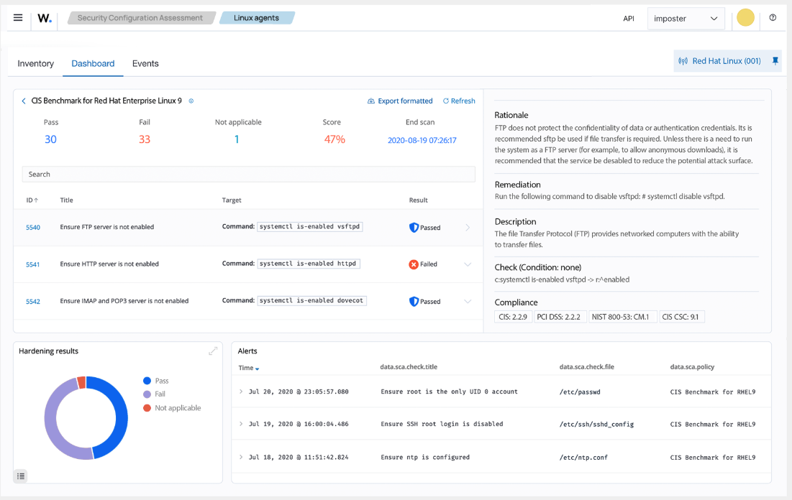Open the imposter dropdown selector
Image resolution: width=792 pixels, height=500 pixels.
coord(686,19)
